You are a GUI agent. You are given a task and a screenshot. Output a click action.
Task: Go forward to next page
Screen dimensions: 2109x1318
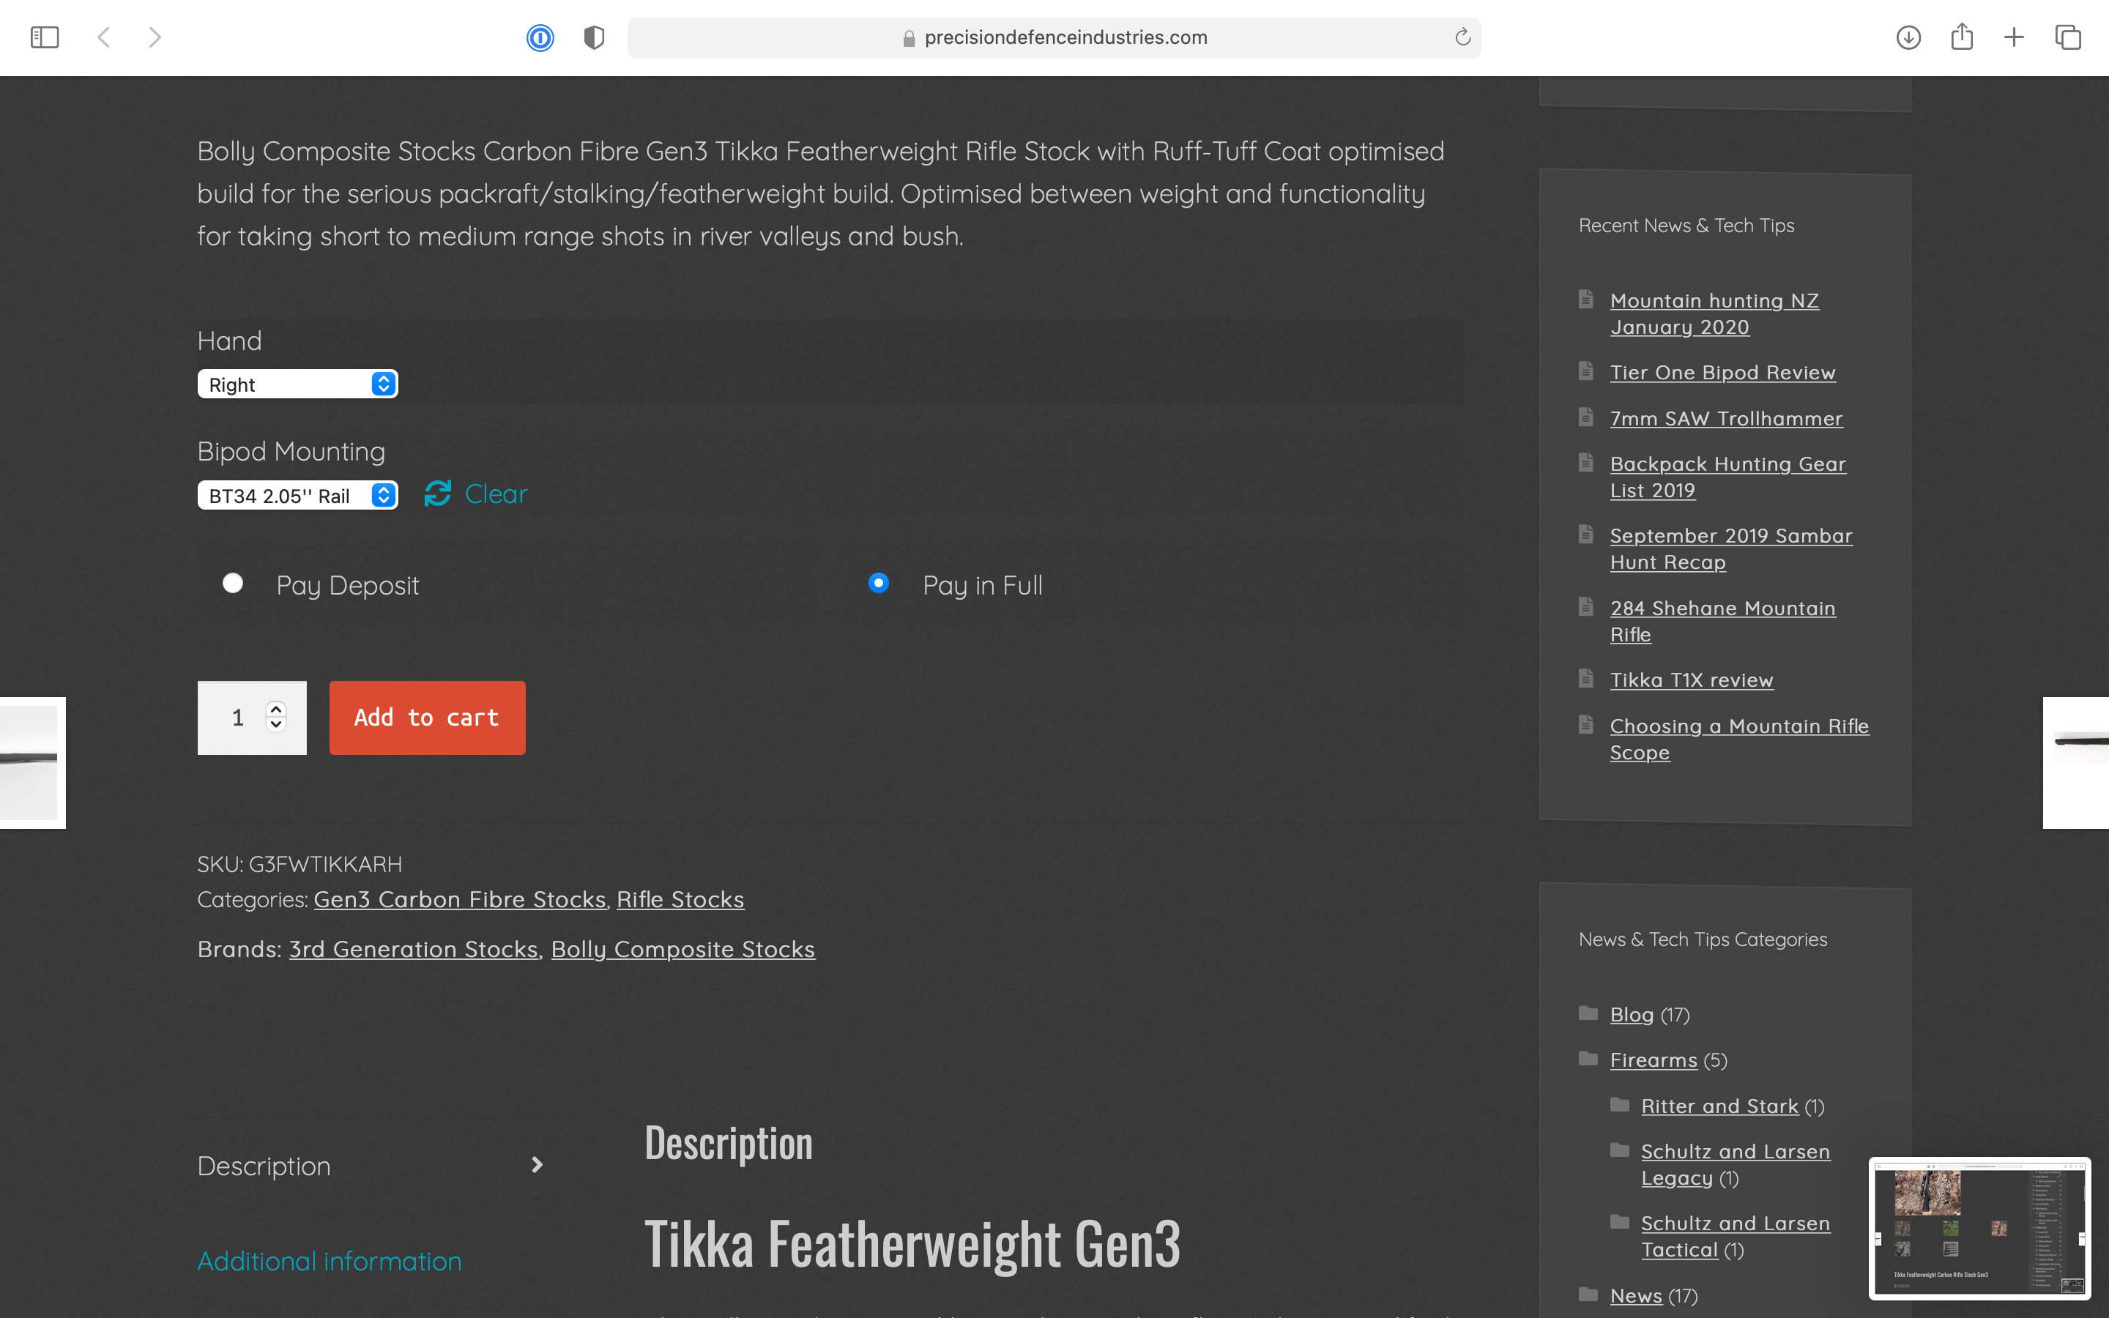pos(155,37)
